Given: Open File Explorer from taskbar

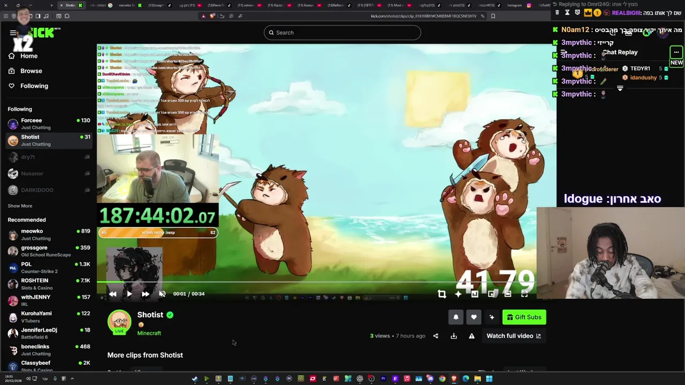Looking at the screenshot, I should [x=477, y=379].
